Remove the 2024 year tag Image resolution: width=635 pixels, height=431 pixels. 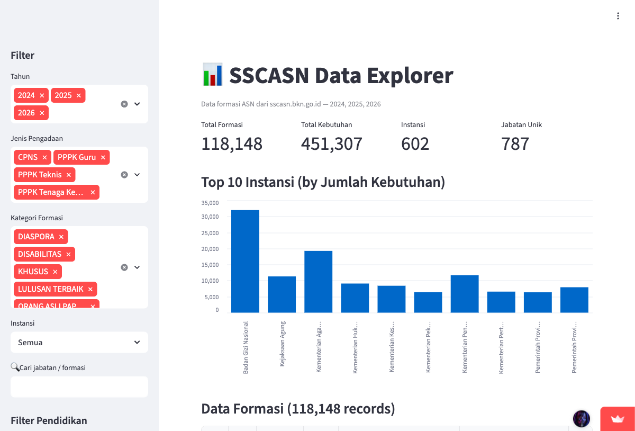click(x=42, y=95)
